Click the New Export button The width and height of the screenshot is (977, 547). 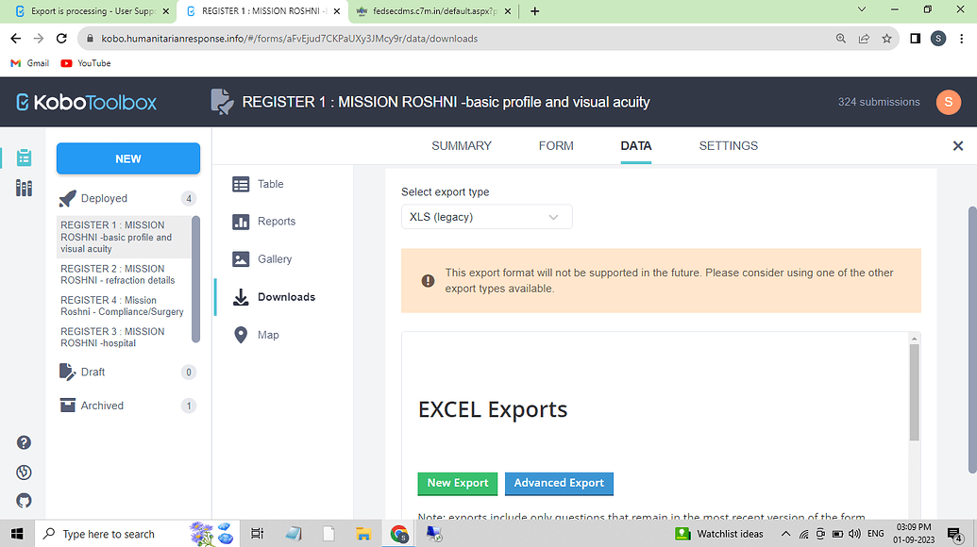point(457,483)
